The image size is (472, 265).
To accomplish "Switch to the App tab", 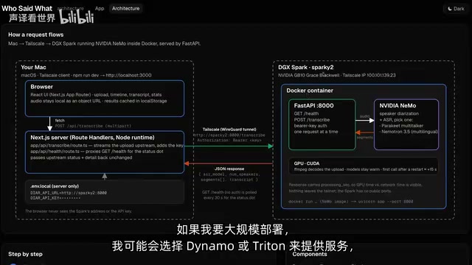I will 100,8.
